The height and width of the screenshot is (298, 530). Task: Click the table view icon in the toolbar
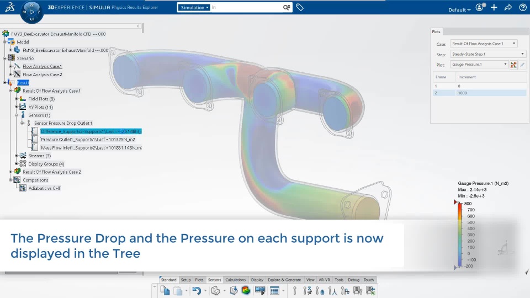pyautogui.click(x=274, y=290)
